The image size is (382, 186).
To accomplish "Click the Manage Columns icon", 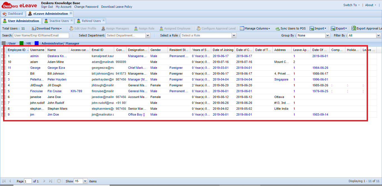I will (254, 28).
